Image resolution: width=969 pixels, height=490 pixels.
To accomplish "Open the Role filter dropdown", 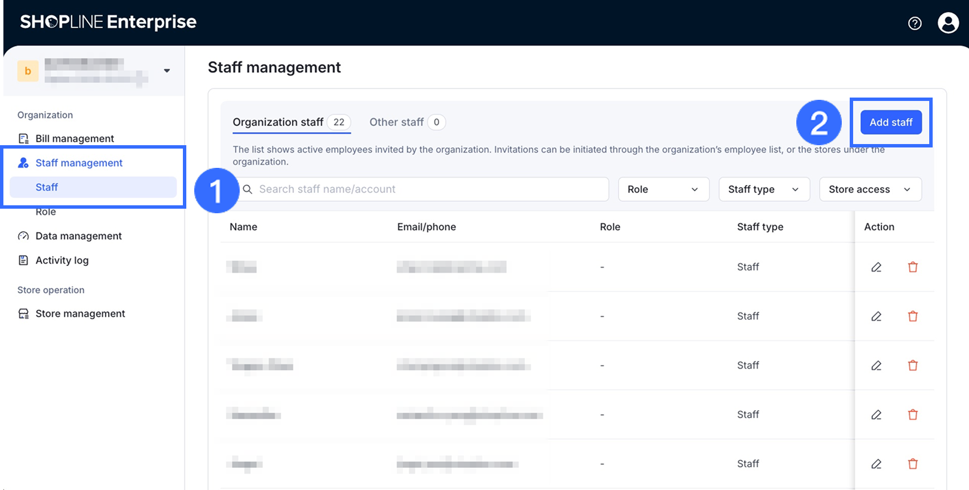I will click(x=663, y=189).
